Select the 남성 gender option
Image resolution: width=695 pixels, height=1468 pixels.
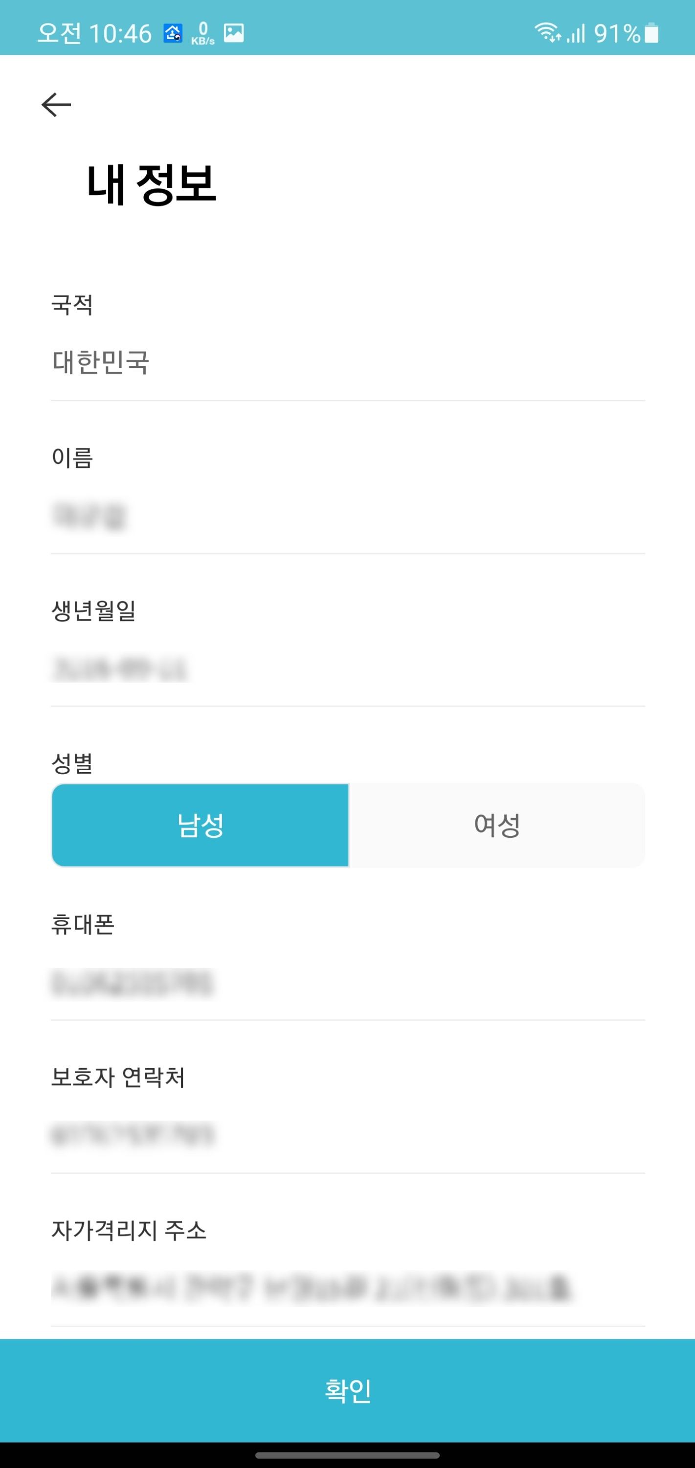pos(200,825)
